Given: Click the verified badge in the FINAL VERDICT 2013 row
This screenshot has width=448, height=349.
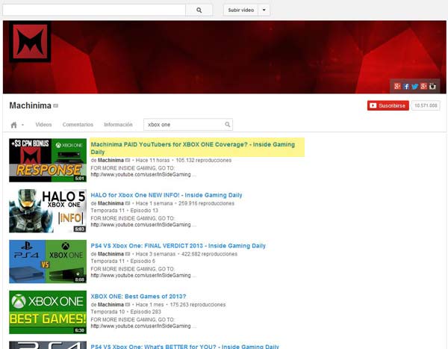Looking at the screenshot, I should coord(128,254).
